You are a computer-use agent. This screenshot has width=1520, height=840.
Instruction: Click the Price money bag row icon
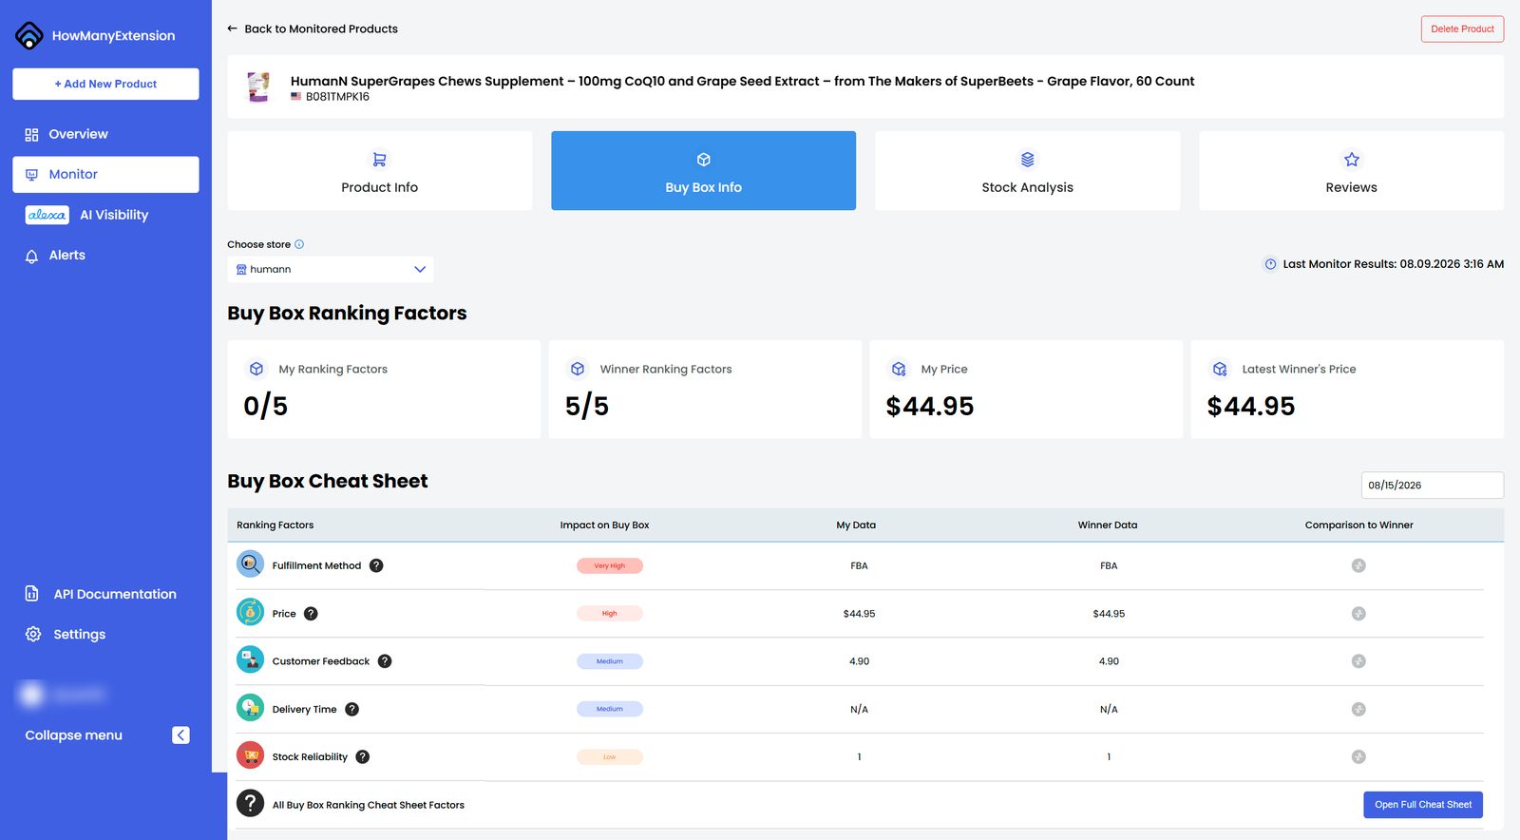pos(250,612)
